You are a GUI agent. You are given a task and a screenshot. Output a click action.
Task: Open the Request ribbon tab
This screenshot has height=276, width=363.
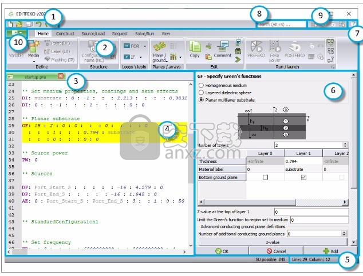[x=120, y=34]
